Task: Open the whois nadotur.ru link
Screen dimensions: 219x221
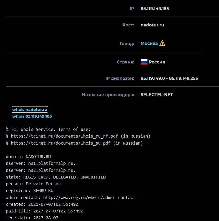Action: pos(30,110)
